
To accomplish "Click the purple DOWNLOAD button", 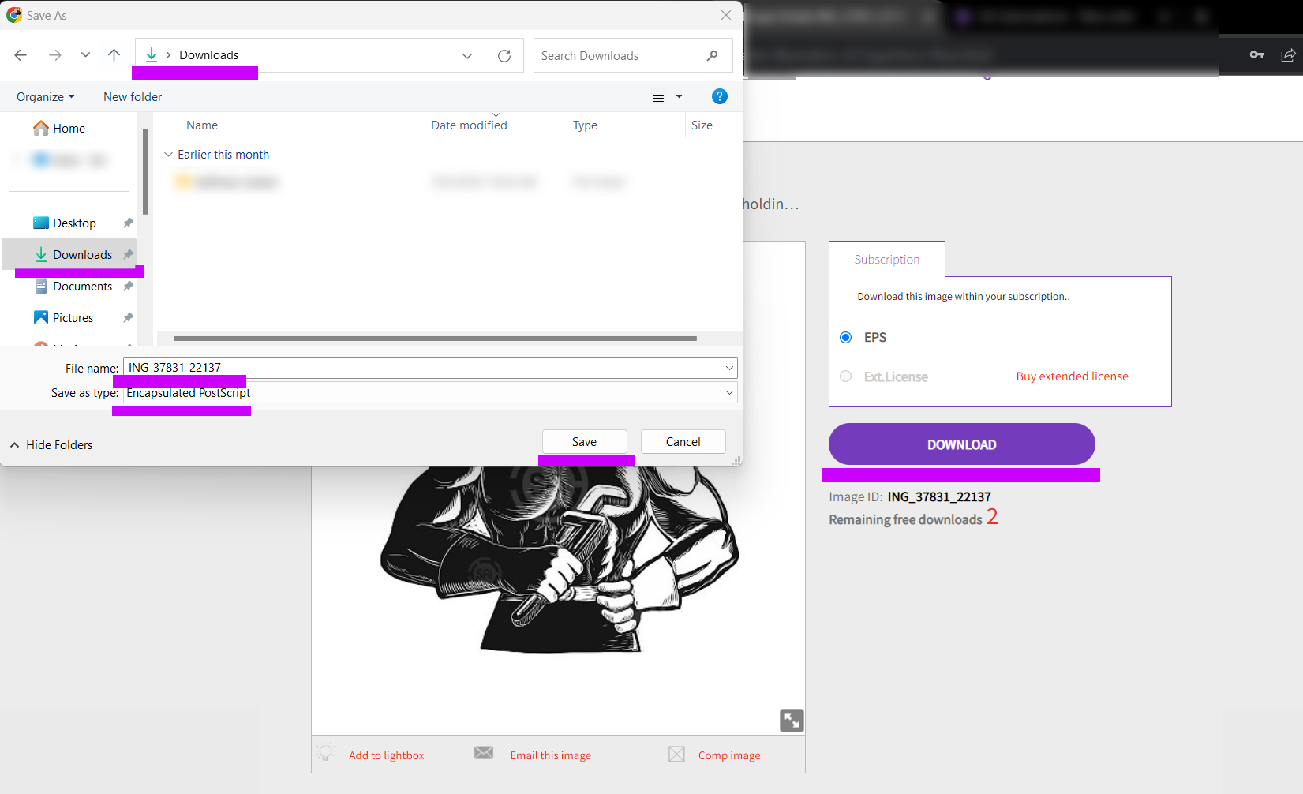I will [x=962, y=444].
